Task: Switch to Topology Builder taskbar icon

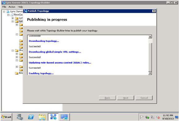Action: point(53,117)
